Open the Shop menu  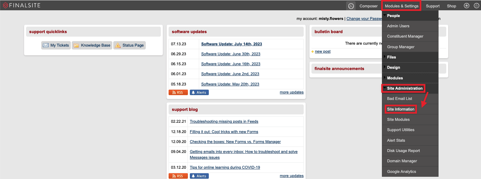click(451, 6)
